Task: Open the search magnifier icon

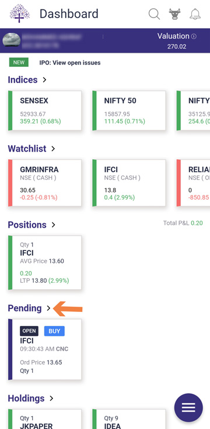Action: pos(154,13)
